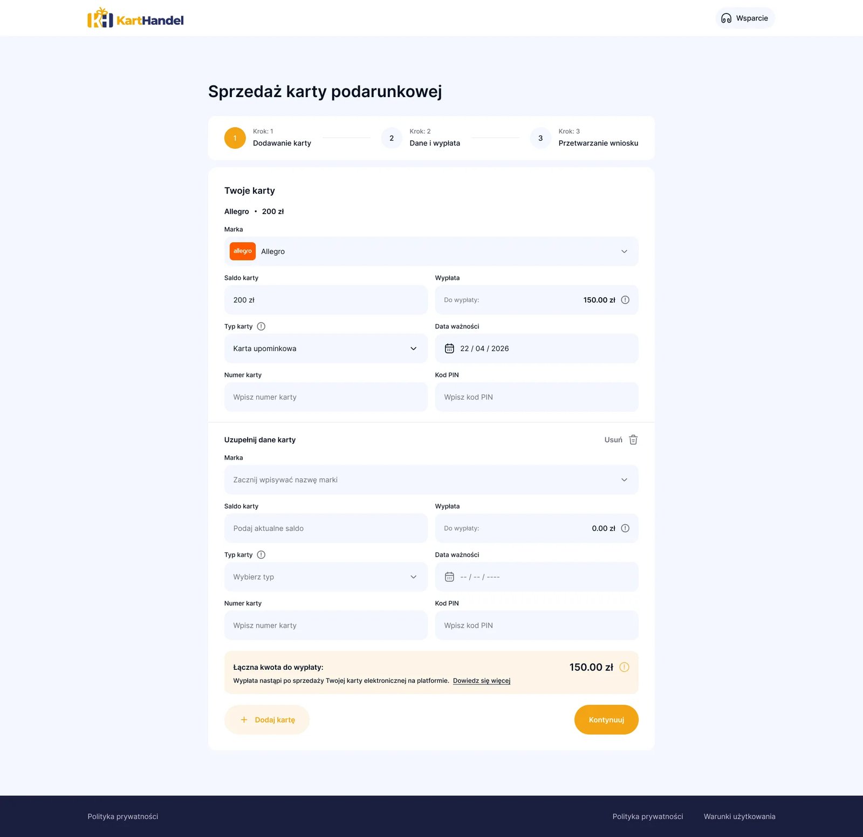Click orange info icon by total 150.00 zł
863x837 pixels.
tap(625, 667)
